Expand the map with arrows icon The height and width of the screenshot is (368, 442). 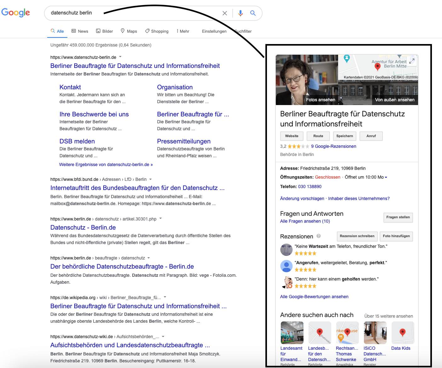point(411,61)
